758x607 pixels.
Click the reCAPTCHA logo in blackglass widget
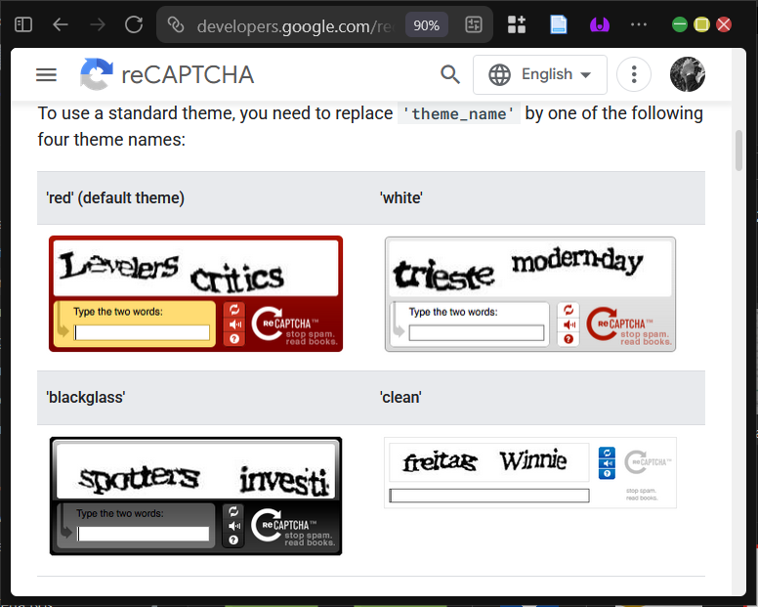point(292,527)
